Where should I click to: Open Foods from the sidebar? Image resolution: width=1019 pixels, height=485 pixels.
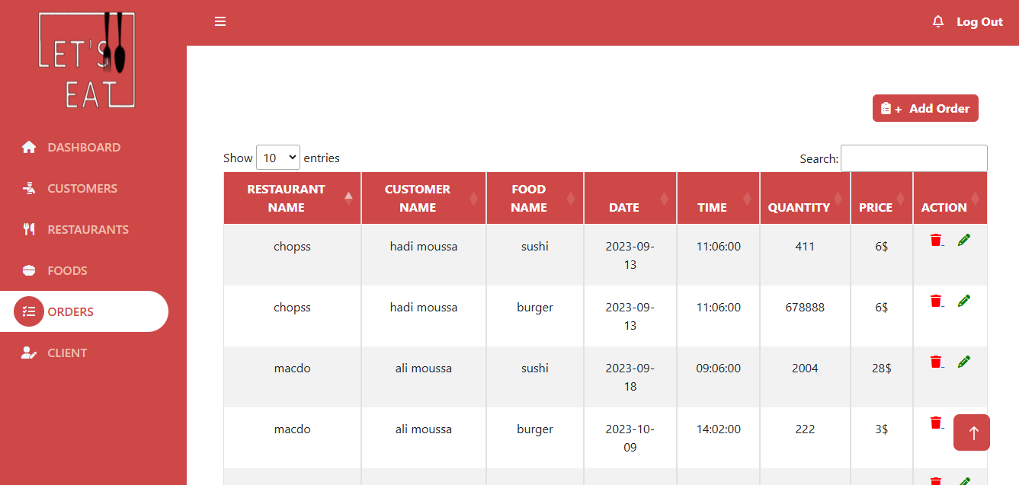click(x=67, y=270)
